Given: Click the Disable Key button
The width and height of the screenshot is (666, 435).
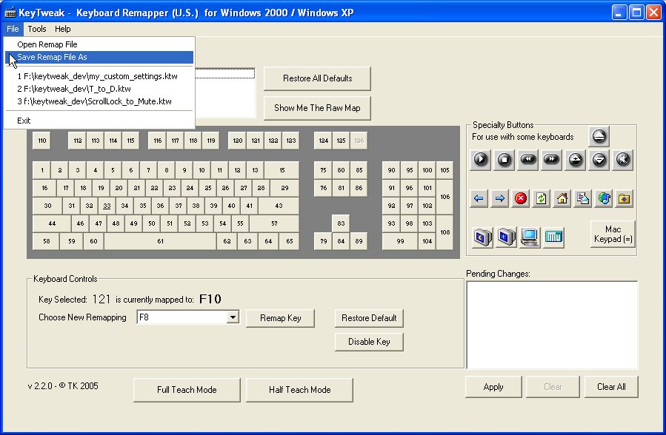Looking at the screenshot, I should pyautogui.click(x=369, y=342).
